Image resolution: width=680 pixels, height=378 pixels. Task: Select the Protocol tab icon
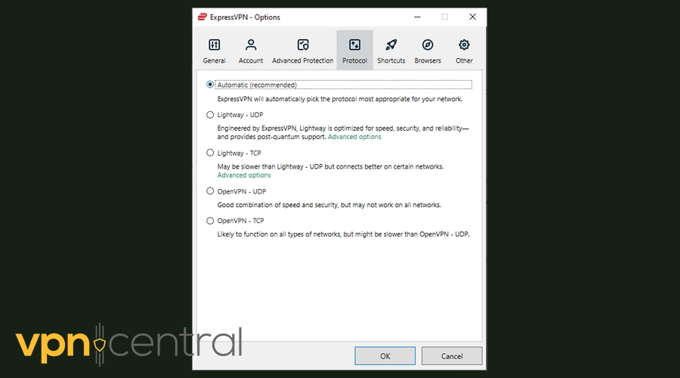tap(355, 45)
